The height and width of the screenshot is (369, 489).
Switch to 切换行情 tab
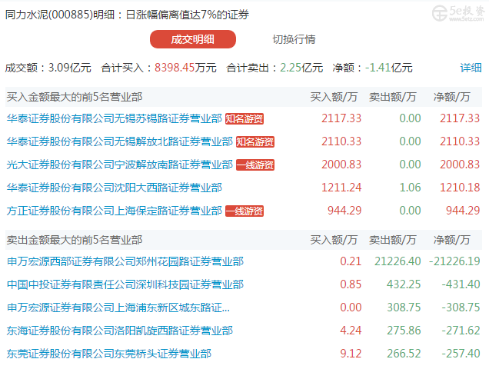click(294, 39)
